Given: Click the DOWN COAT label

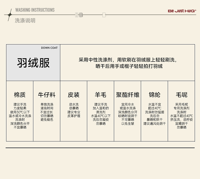Looking at the screenshot, I should click(x=49, y=48).
